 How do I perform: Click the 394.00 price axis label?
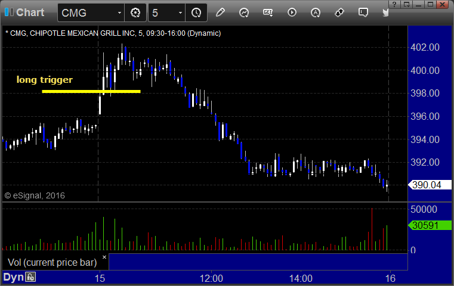tap(425, 139)
